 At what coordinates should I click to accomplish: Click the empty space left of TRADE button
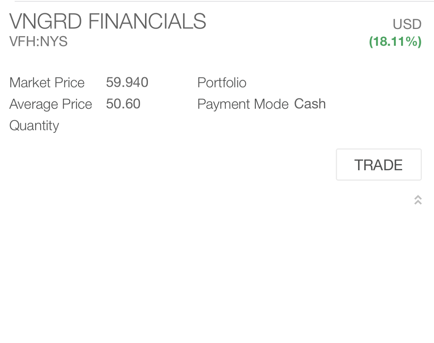click(x=170, y=164)
